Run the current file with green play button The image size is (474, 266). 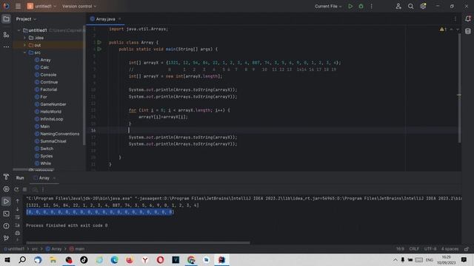pos(350,6)
